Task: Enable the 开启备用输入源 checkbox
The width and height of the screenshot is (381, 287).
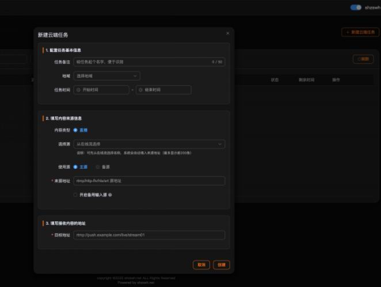Action: point(75,195)
